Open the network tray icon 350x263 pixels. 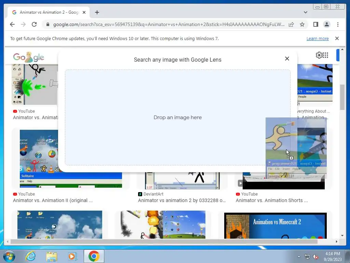[307, 257]
